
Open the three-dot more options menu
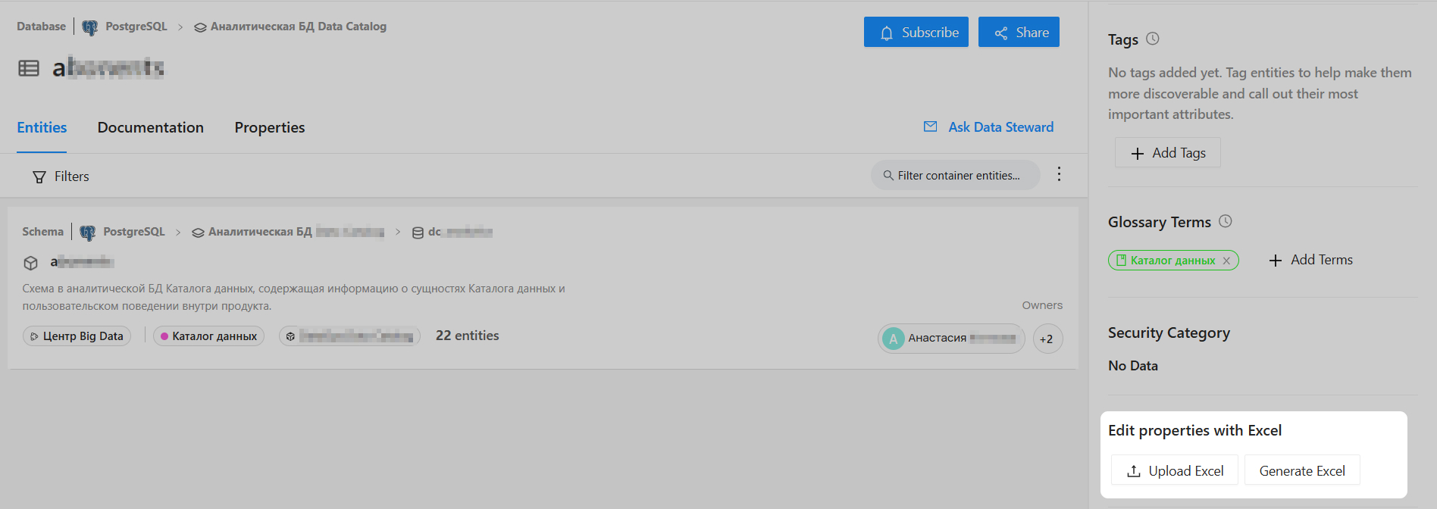click(1059, 174)
